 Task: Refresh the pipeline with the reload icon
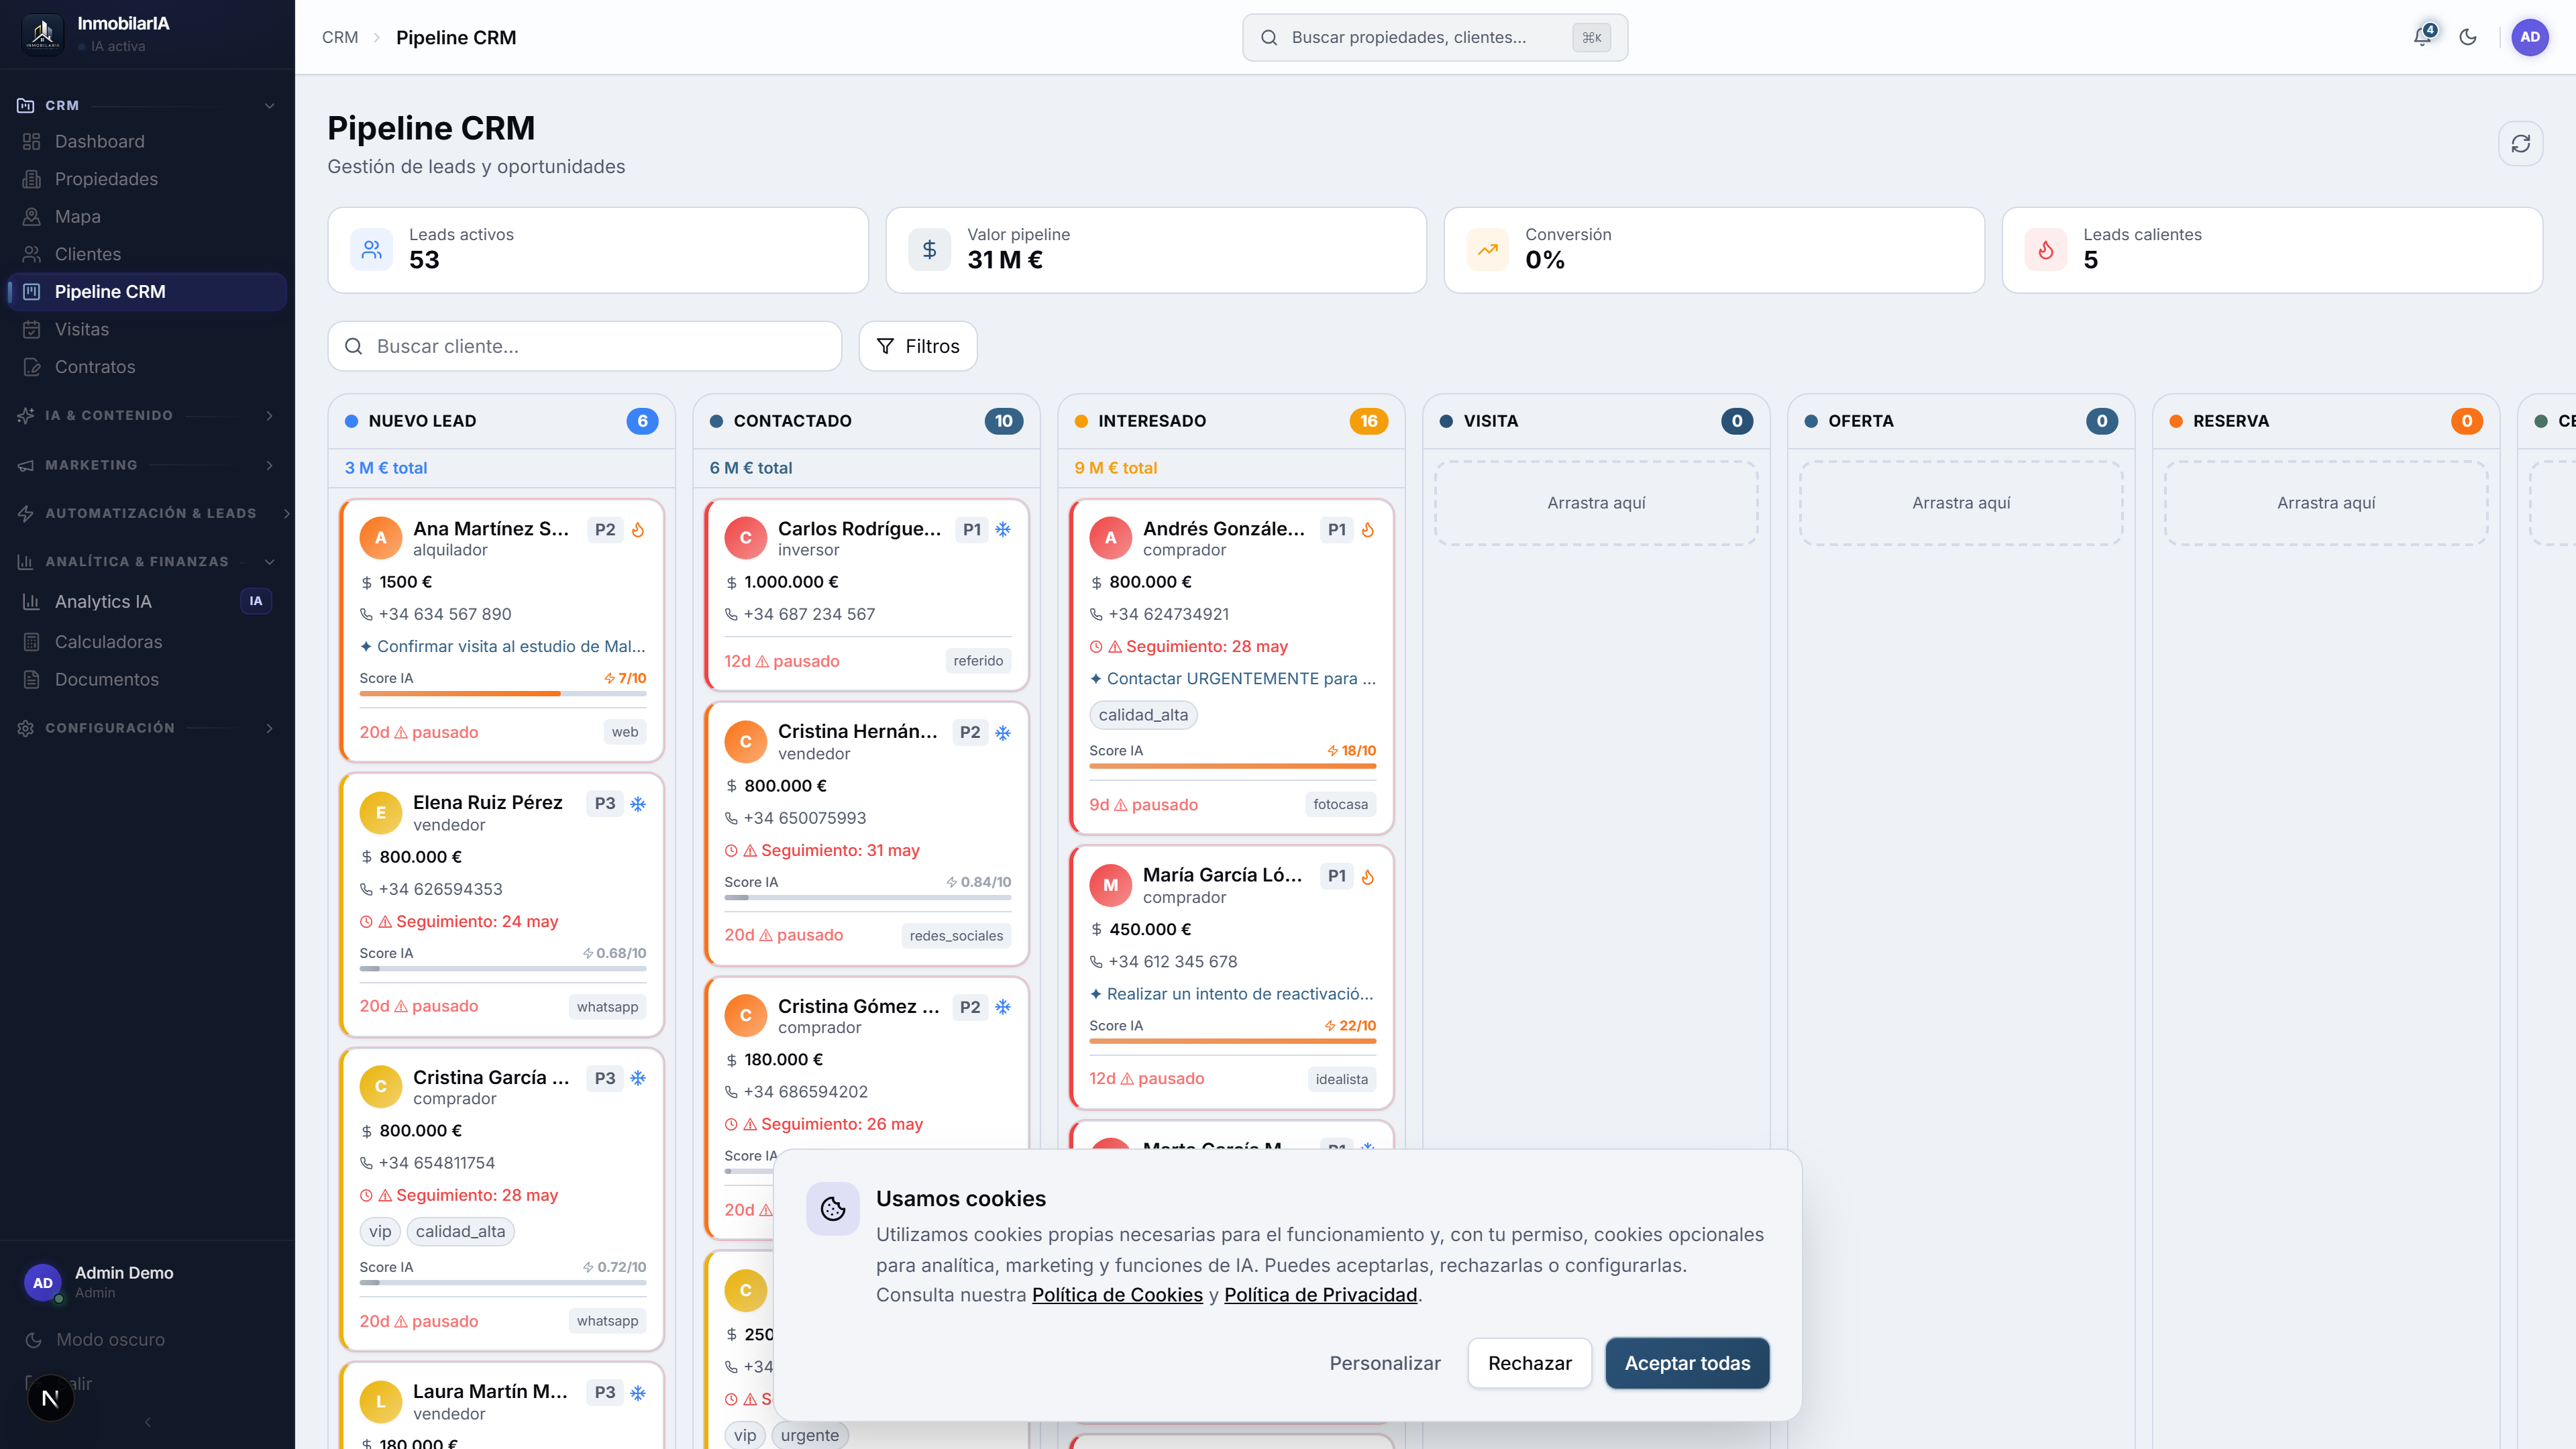point(2520,144)
